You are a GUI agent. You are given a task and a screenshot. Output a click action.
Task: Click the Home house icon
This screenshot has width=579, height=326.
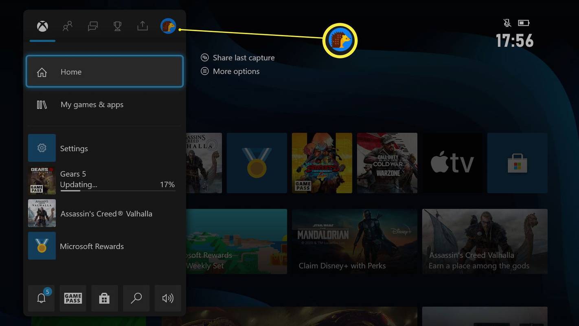tap(42, 72)
